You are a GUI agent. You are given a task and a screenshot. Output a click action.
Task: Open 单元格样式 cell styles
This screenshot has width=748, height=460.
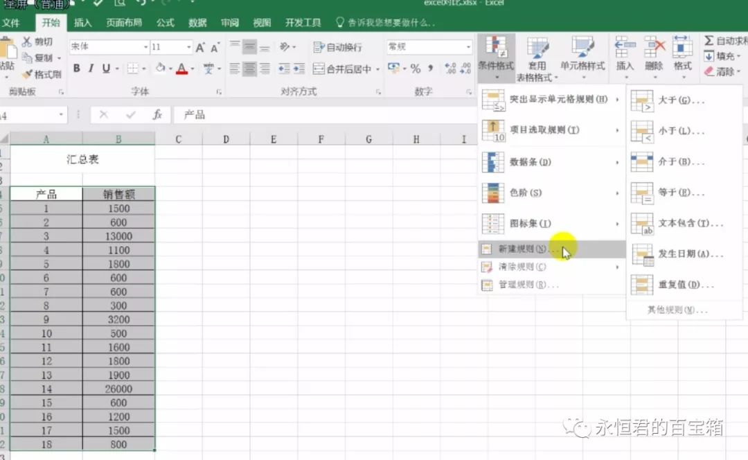point(582,57)
